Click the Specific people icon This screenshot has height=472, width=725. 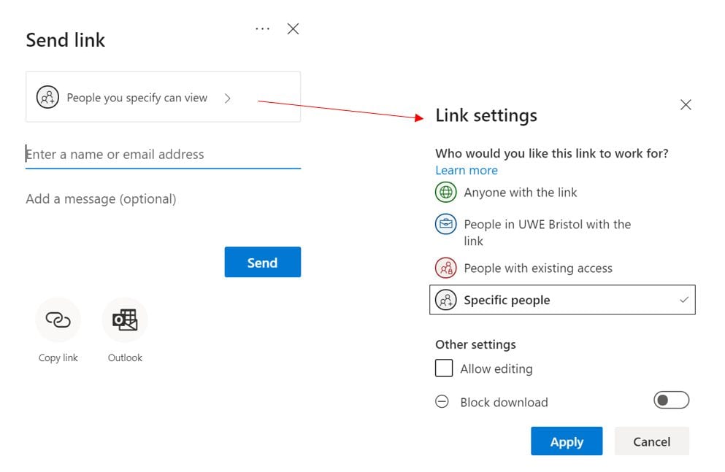tap(446, 299)
